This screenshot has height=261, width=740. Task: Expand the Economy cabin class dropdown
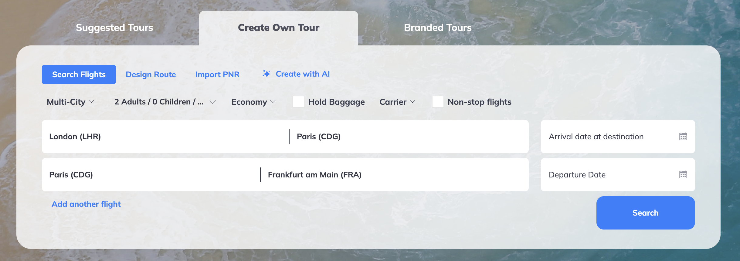[x=254, y=102]
